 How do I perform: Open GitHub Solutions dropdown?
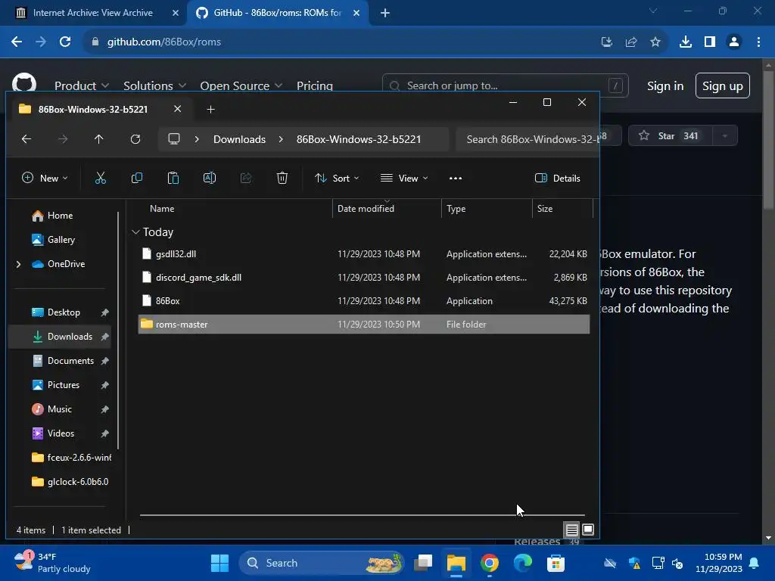click(154, 86)
